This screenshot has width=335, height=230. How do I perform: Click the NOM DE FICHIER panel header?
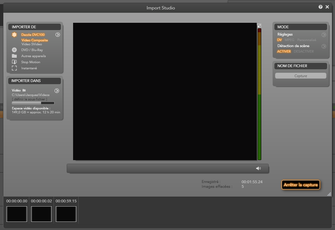301,66
